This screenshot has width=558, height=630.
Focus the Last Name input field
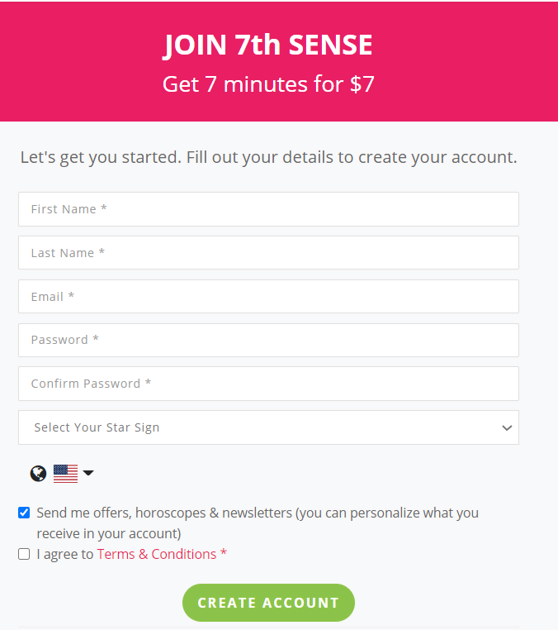pyautogui.click(x=268, y=253)
